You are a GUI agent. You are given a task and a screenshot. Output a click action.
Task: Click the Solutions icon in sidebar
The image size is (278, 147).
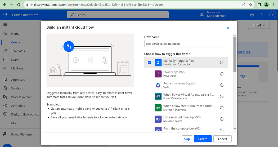(x=5, y=88)
